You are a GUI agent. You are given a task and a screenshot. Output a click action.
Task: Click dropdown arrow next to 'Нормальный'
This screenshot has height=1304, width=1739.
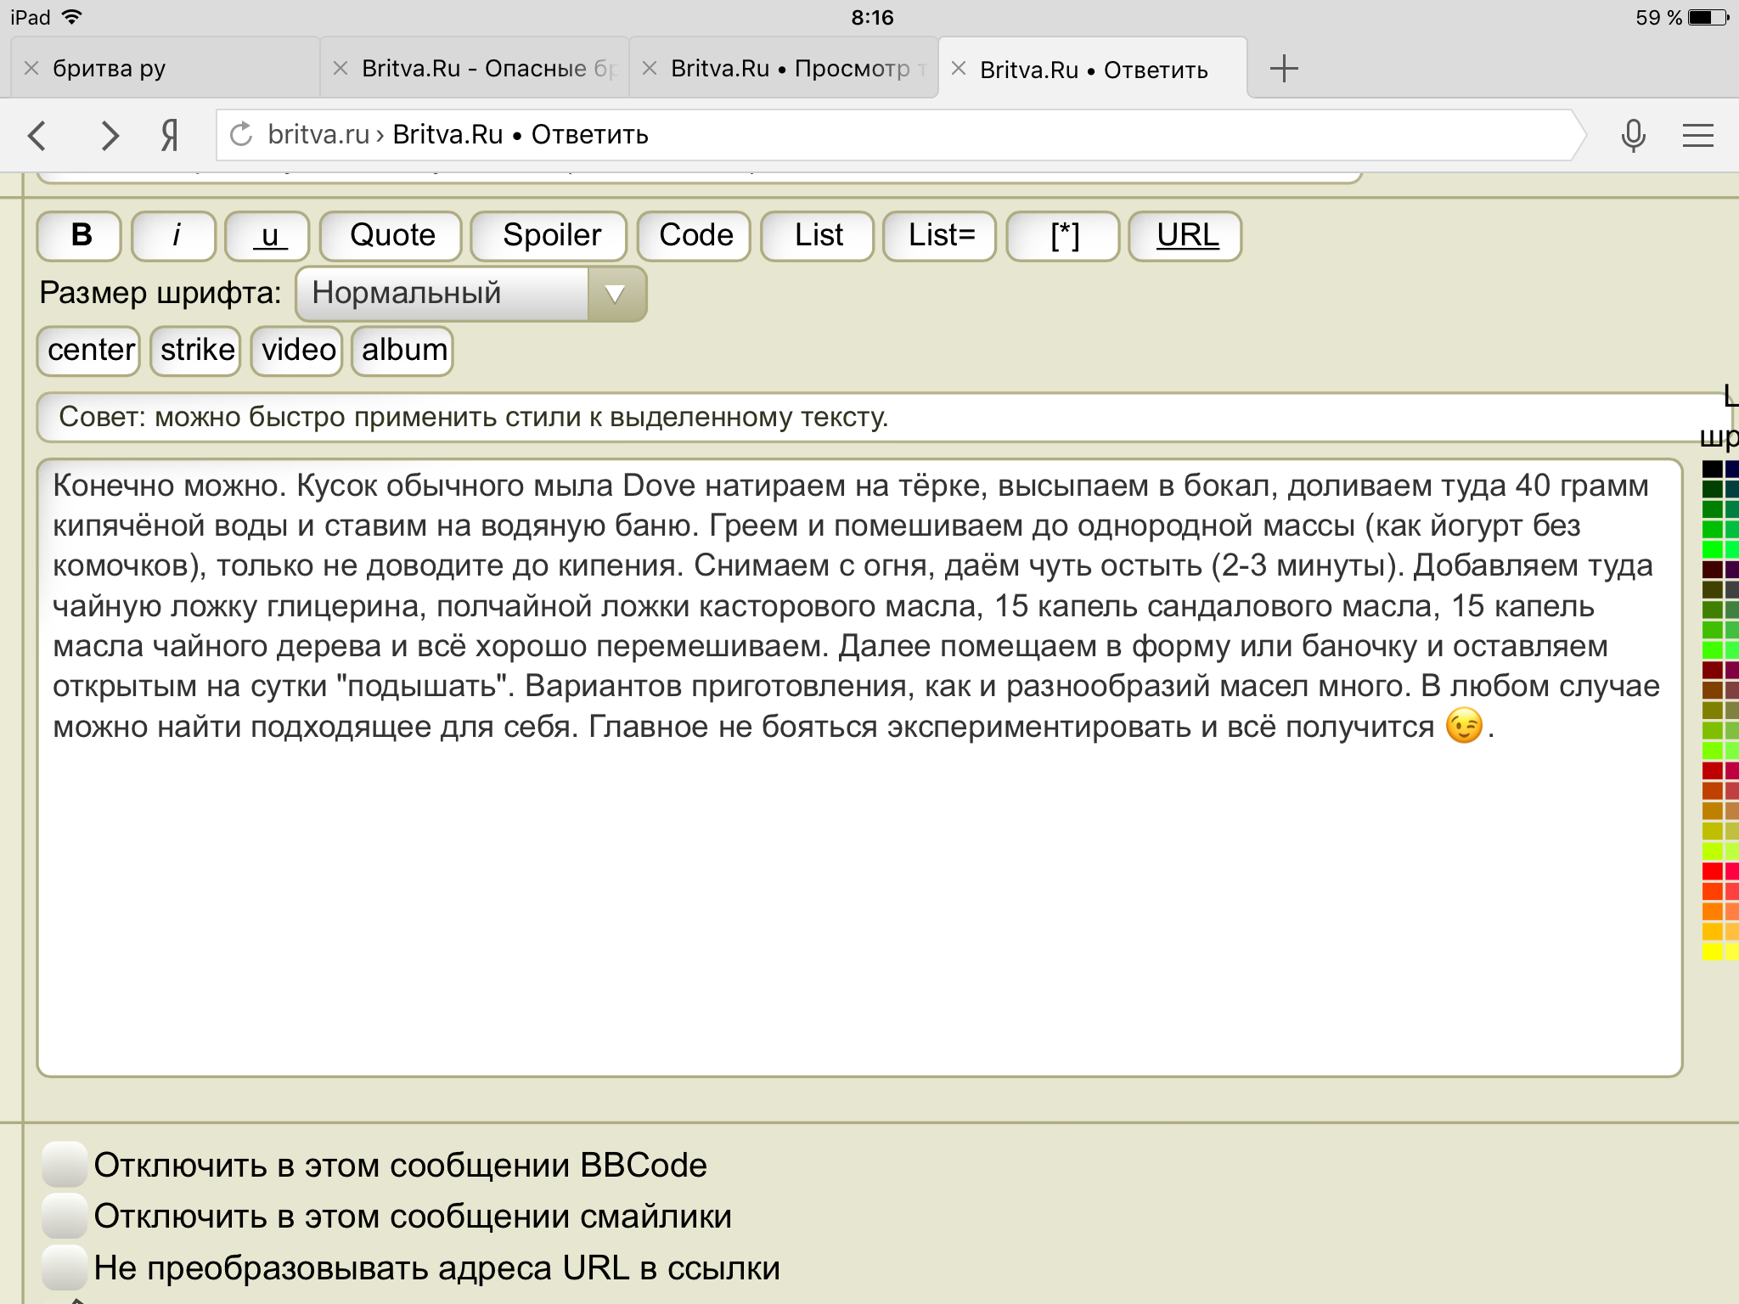[616, 294]
